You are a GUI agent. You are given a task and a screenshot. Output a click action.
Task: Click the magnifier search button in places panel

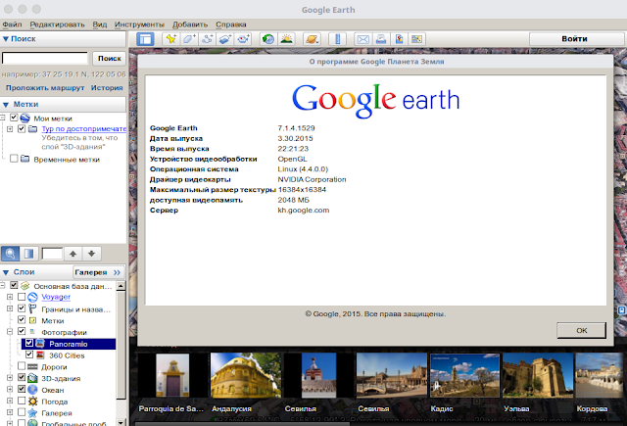[x=10, y=254]
